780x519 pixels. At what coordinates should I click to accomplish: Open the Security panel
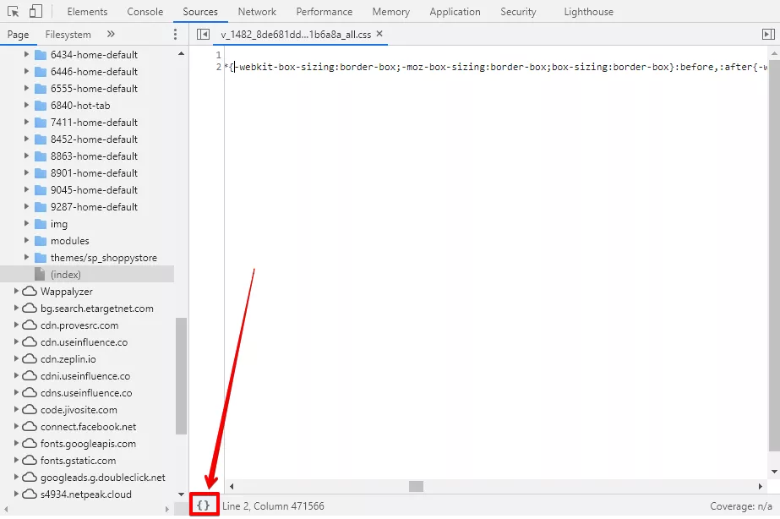click(518, 12)
